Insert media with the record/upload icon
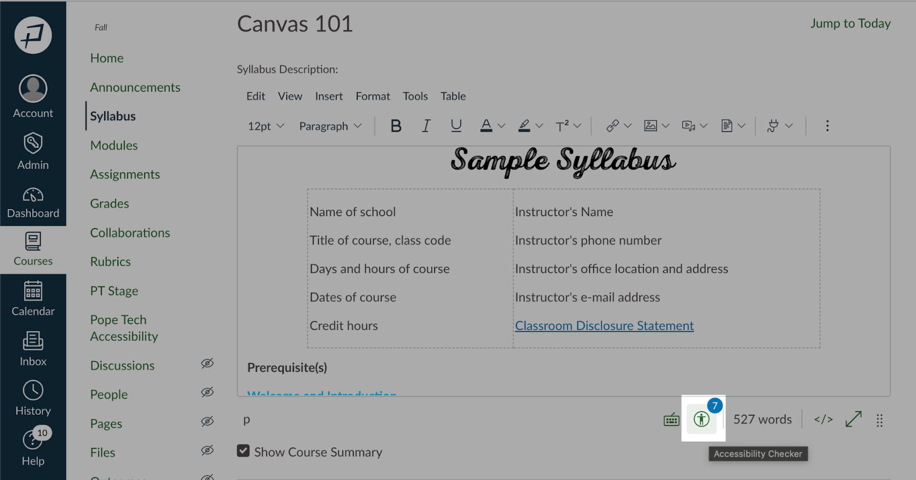This screenshot has height=480, width=916. [688, 126]
